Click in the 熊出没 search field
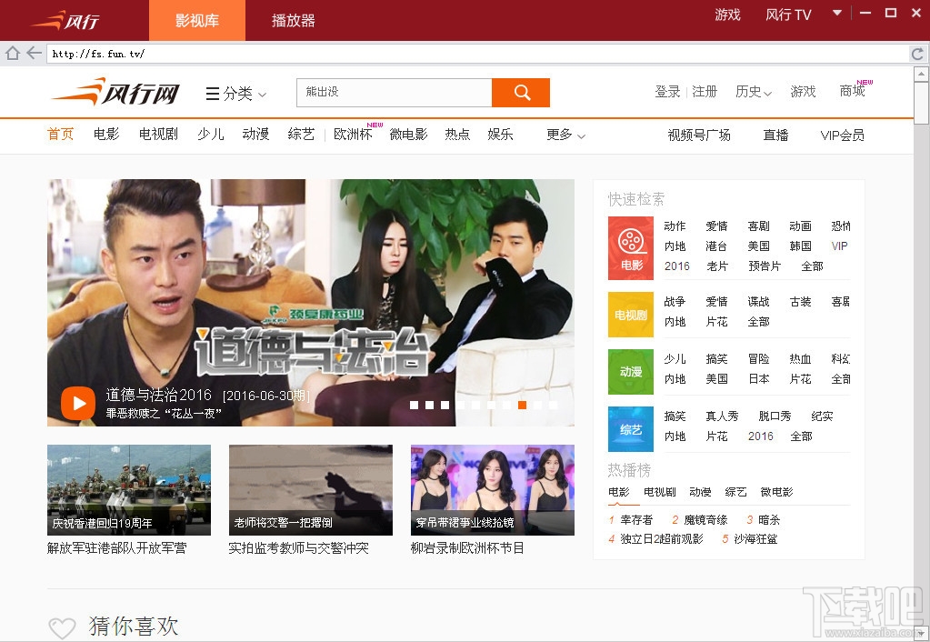Image resolution: width=930 pixels, height=642 pixels. tap(395, 93)
